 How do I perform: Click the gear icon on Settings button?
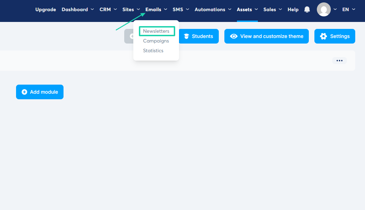tap(323, 36)
